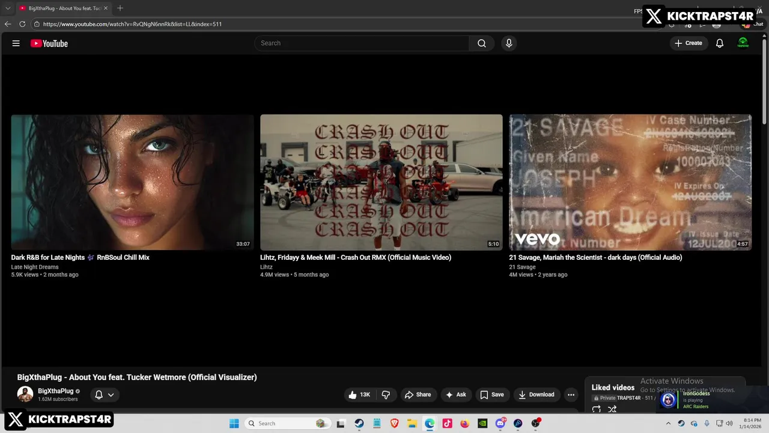
Task: Start voice search with the microphone icon
Action: 509,43
